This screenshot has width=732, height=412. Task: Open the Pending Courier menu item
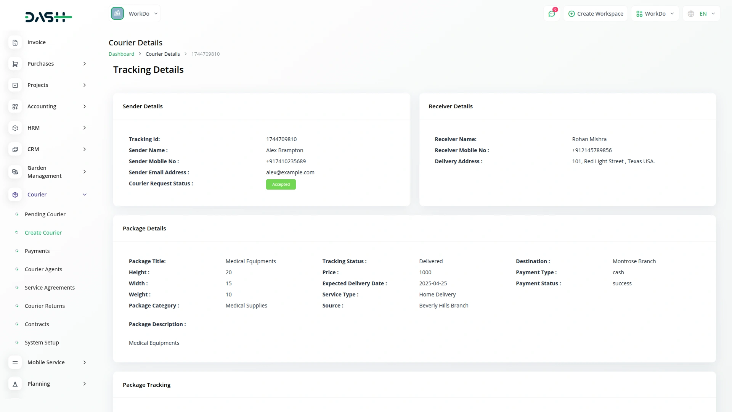45,214
